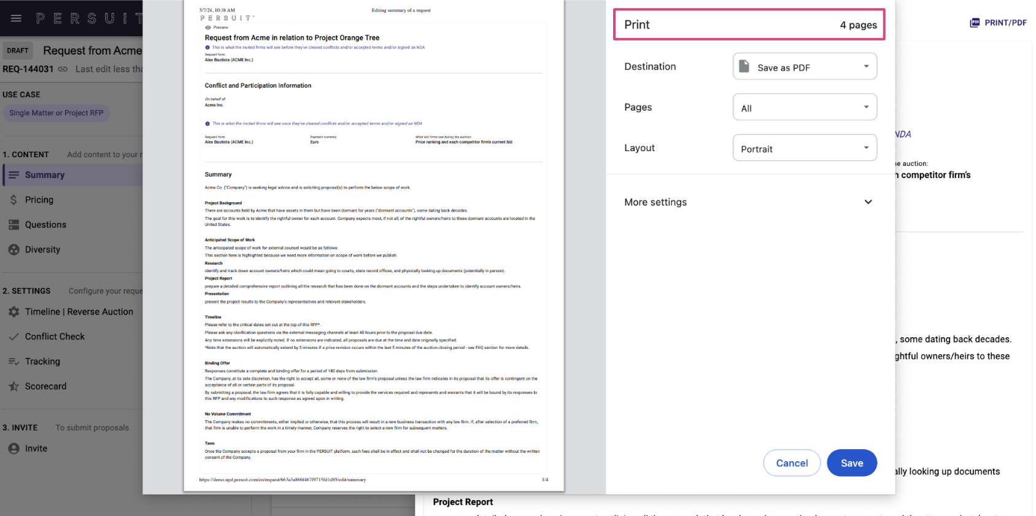Click the Request from Acme title

point(93,51)
